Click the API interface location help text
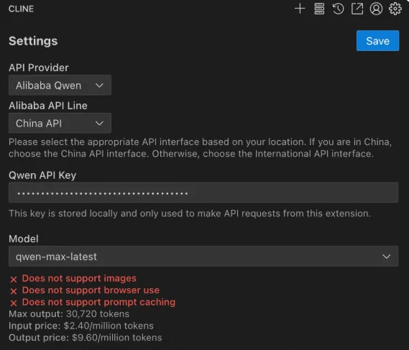409x350 pixels. (x=200, y=147)
